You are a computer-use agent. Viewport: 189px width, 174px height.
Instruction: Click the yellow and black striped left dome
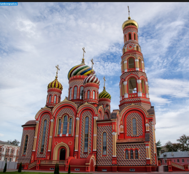(55, 84)
